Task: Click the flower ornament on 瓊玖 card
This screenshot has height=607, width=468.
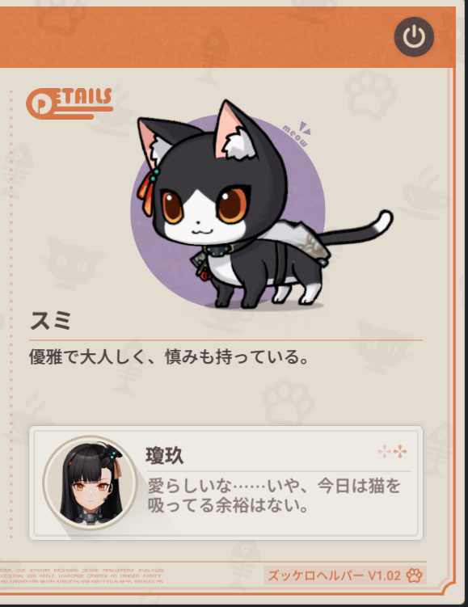Action: (x=392, y=451)
